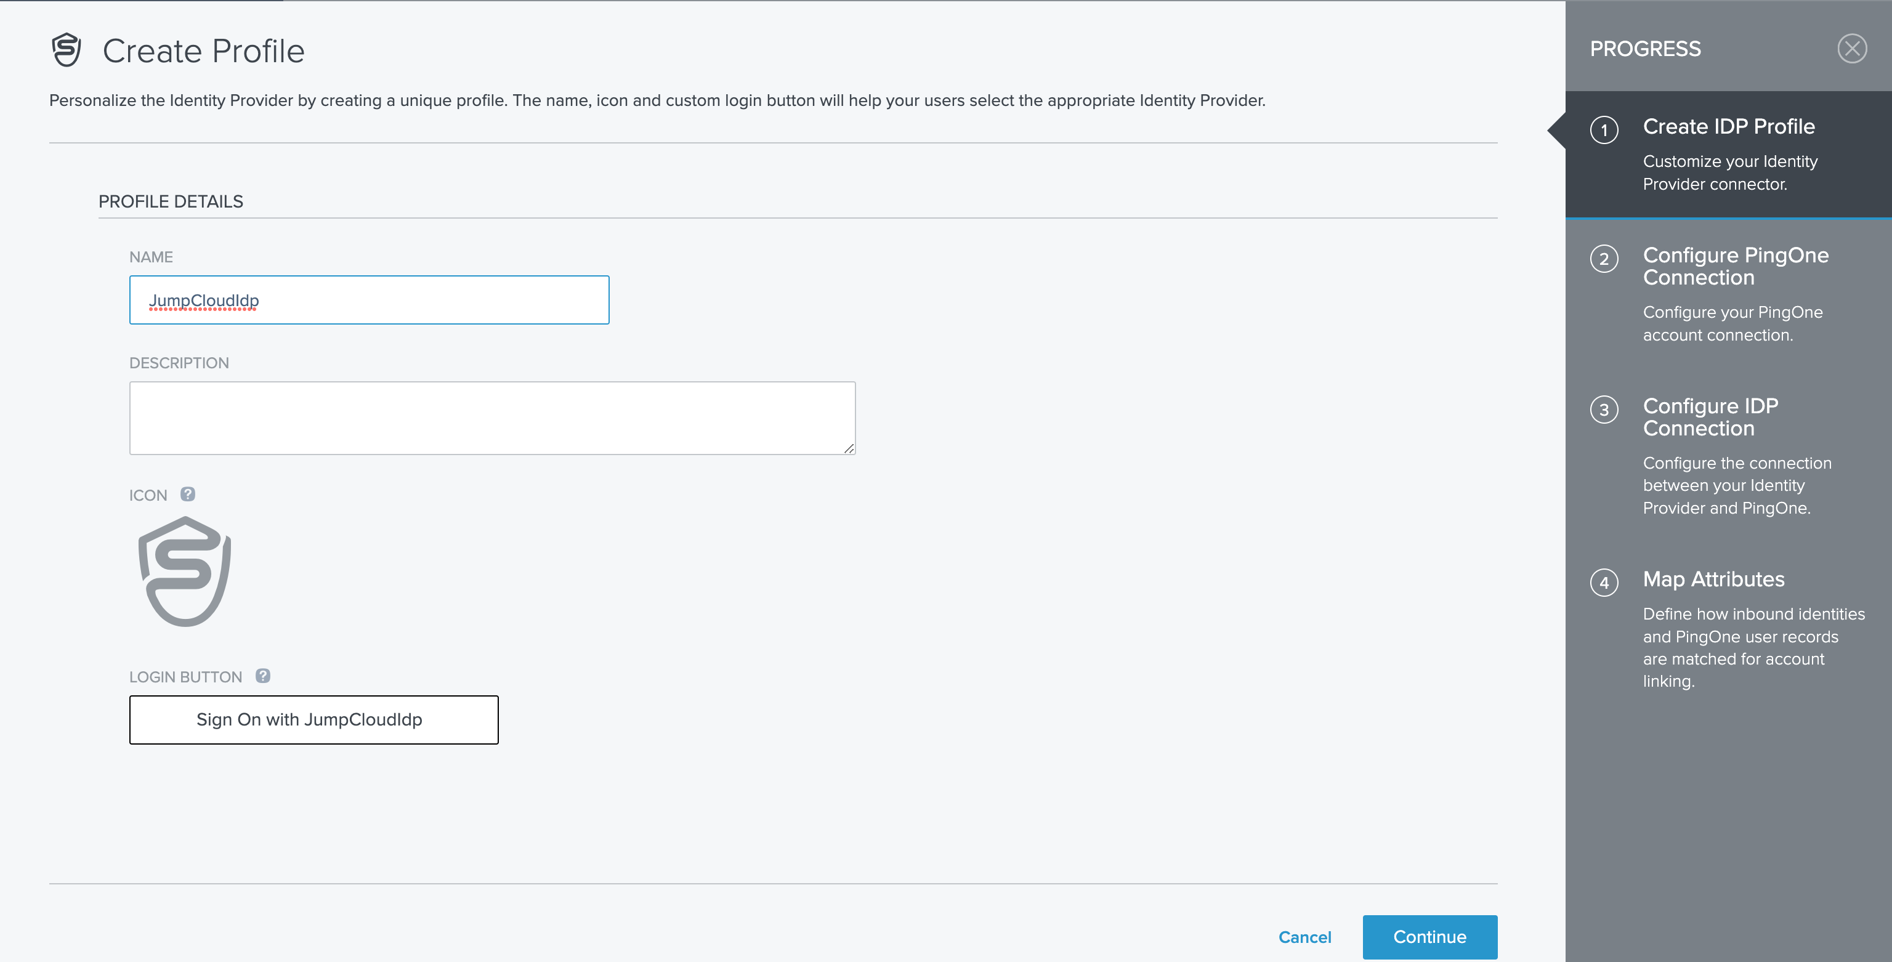Click the description resize handle corner
This screenshot has width=1892, height=962.
[849, 448]
